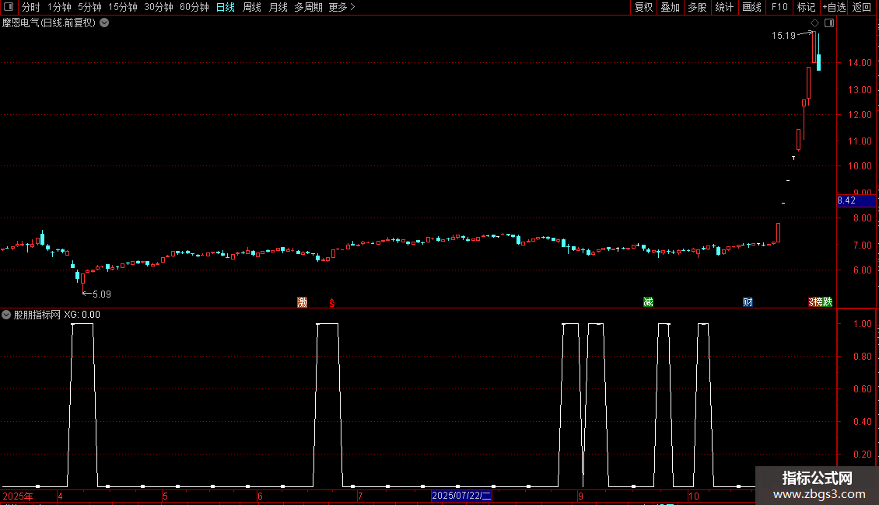Click the orange 激 event marker
The height and width of the screenshot is (505, 879).
coord(302,302)
